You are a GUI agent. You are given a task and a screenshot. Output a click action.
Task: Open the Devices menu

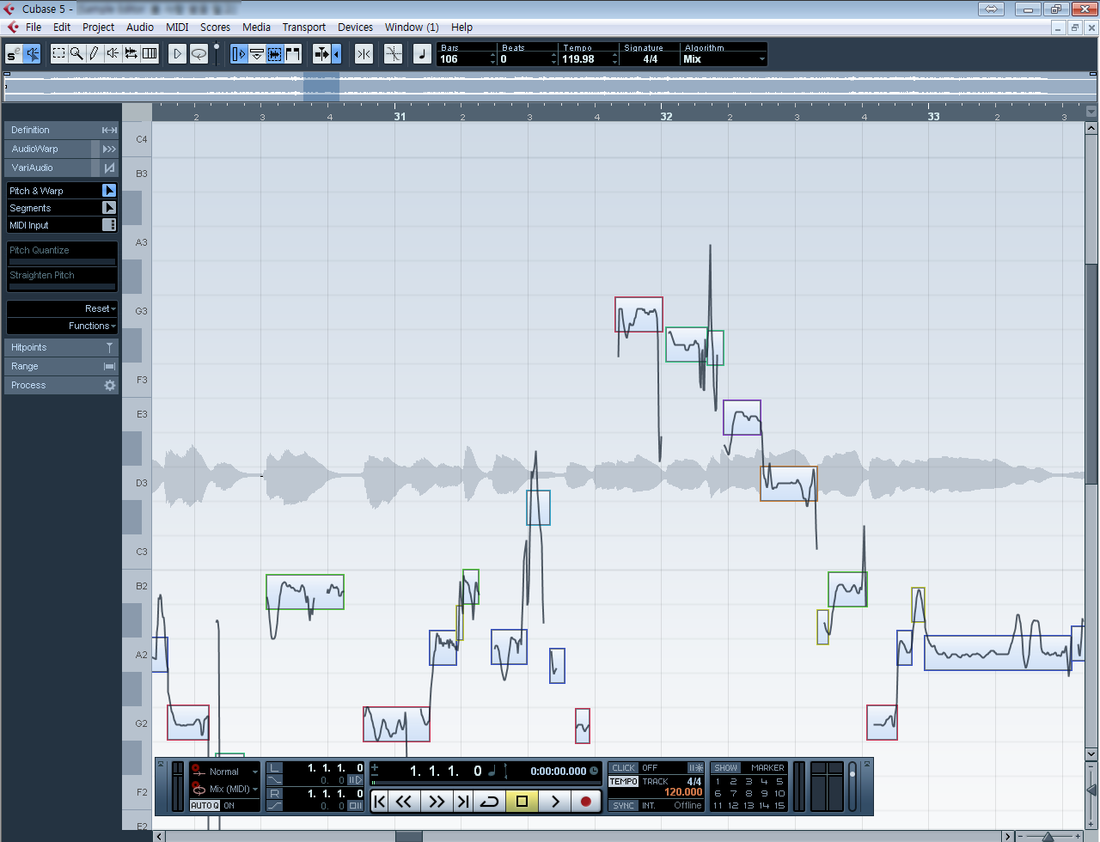355,27
